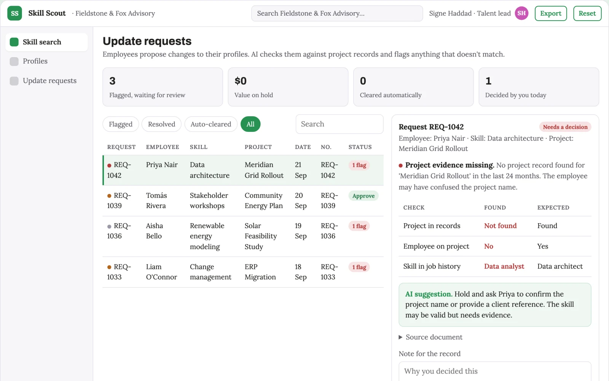Click the Value on hold card
Image resolution: width=609 pixels, height=381 pixels.
click(288, 87)
